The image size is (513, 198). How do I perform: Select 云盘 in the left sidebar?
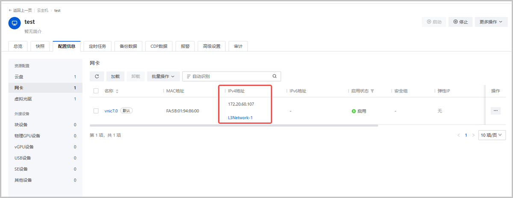tap(19, 77)
